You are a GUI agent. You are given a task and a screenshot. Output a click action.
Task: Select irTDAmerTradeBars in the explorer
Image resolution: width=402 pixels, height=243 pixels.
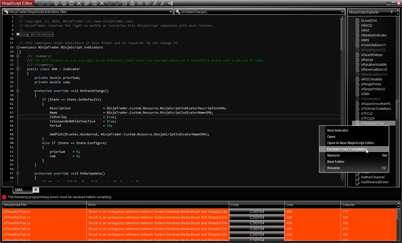pos(376,109)
